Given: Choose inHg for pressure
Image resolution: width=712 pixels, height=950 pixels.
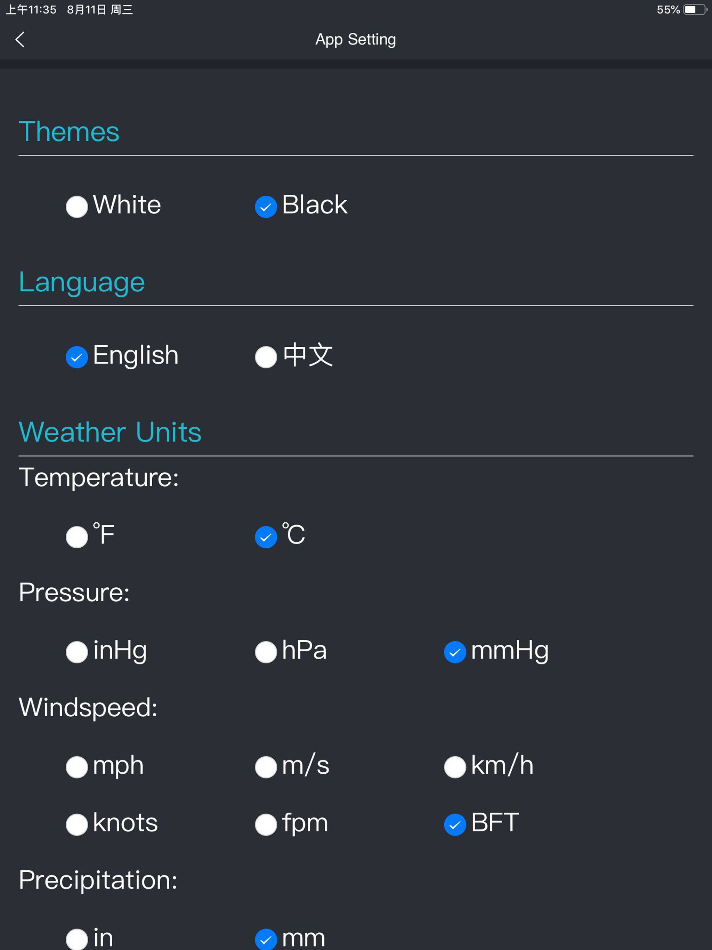Looking at the screenshot, I should (76, 652).
